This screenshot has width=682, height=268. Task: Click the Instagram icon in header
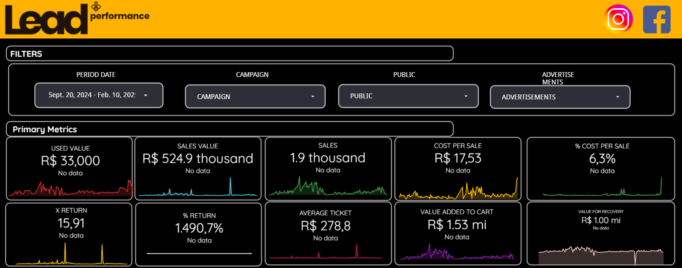coord(618,19)
